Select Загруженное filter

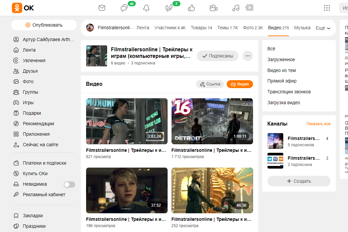click(281, 59)
